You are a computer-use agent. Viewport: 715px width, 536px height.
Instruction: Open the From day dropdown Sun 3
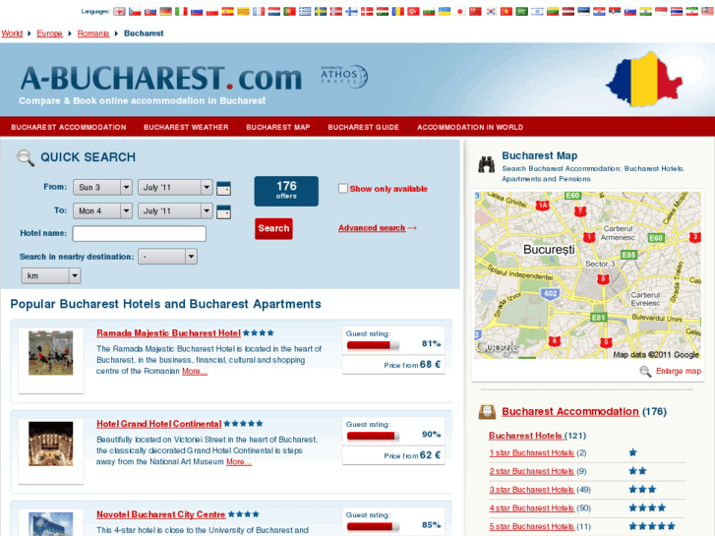coord(102,187)
